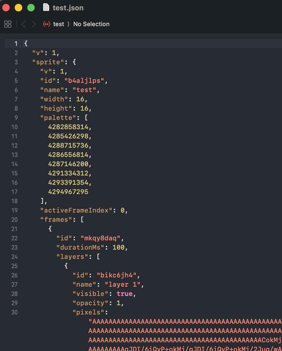This screenshot has height=351, width=282.
Task: Click the durationMs value 100
Action: (x=118, y=247)
